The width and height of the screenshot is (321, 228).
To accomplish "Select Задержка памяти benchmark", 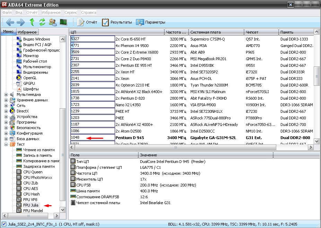I will pyautogui.click(x=39, y=166).
